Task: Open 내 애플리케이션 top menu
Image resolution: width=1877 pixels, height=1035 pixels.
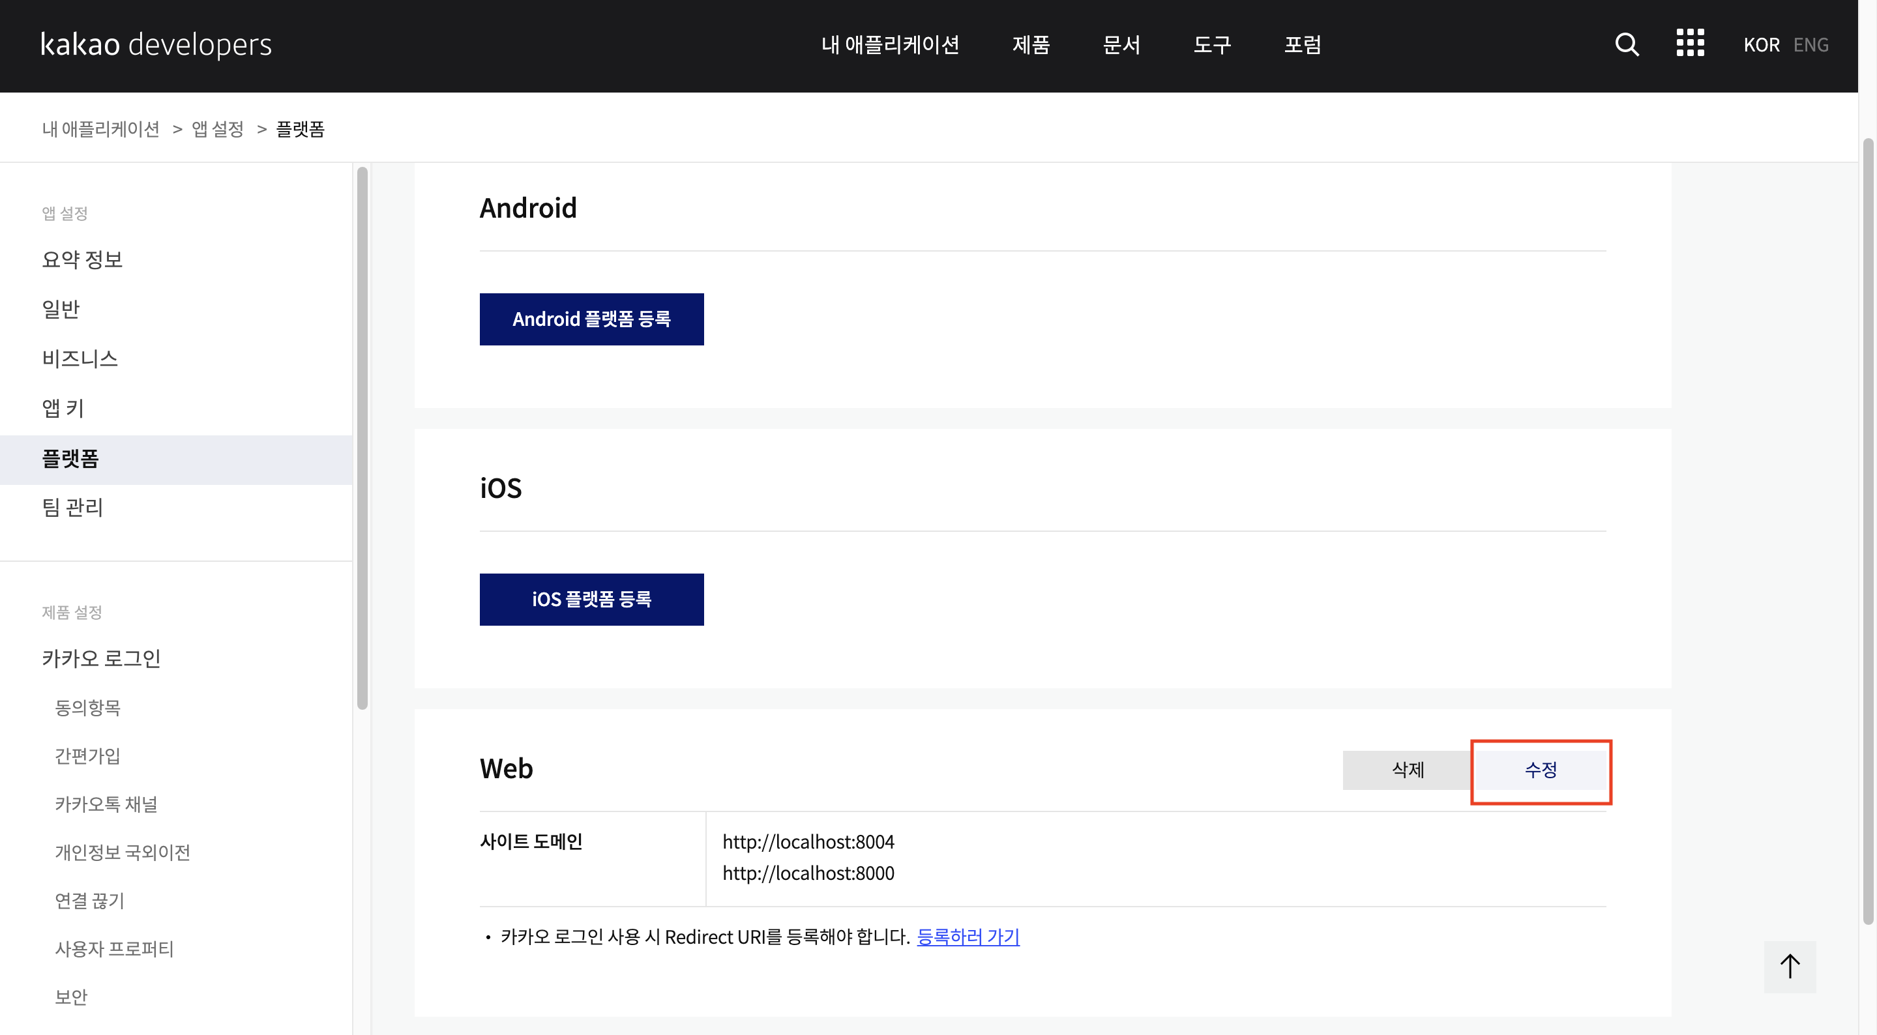Action: [890, 45]
